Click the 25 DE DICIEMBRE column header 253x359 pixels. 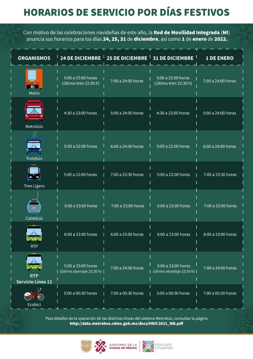127,58
